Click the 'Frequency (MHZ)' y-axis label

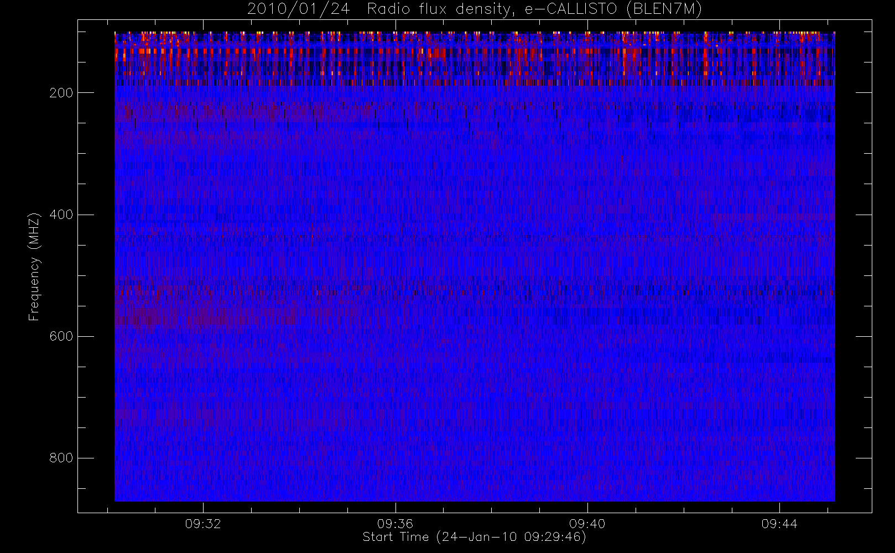(x=34, y=267)
